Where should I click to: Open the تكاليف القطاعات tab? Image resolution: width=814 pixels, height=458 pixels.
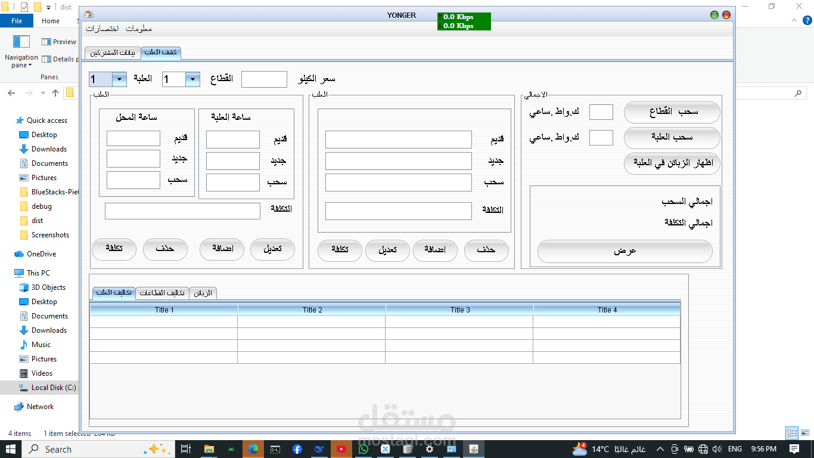pos(162,293)
